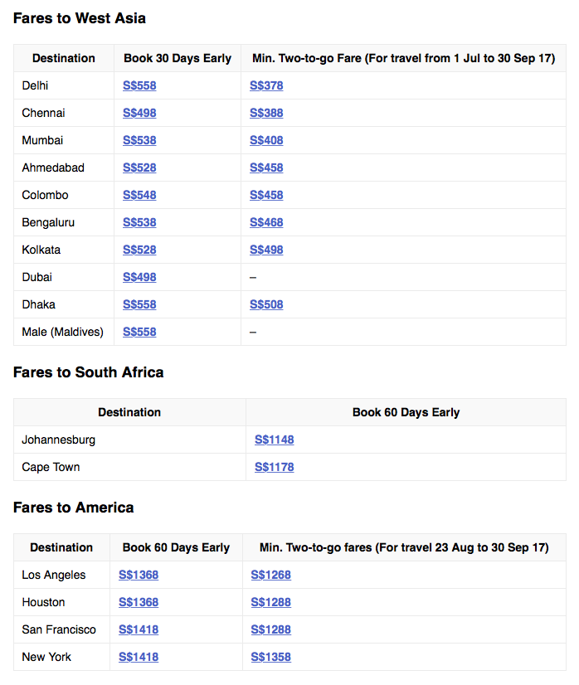Click Male (Maldives) fare S$558
The width and height of the screenshot is (579, 685).
[x=139, y=332]
